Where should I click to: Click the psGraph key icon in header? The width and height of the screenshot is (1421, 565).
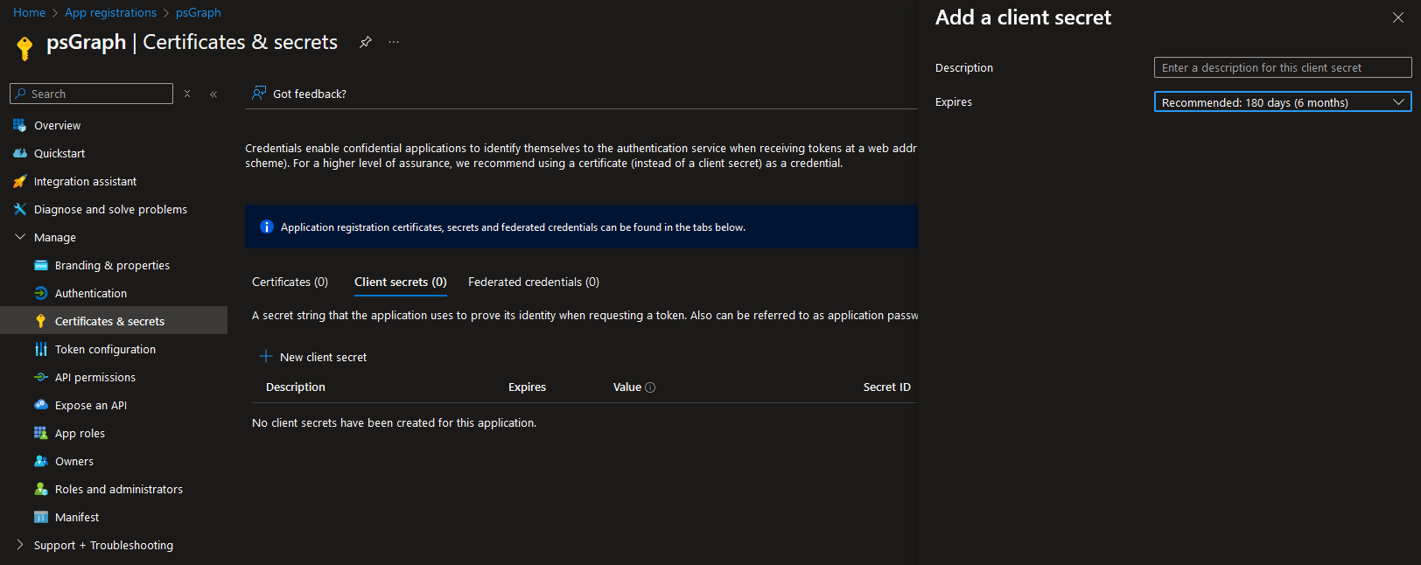point(24,47)
